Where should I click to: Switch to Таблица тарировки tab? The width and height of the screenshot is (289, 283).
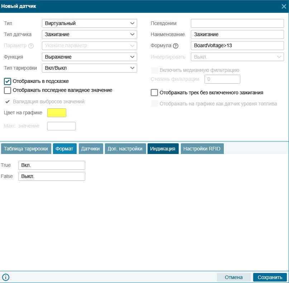26,149
